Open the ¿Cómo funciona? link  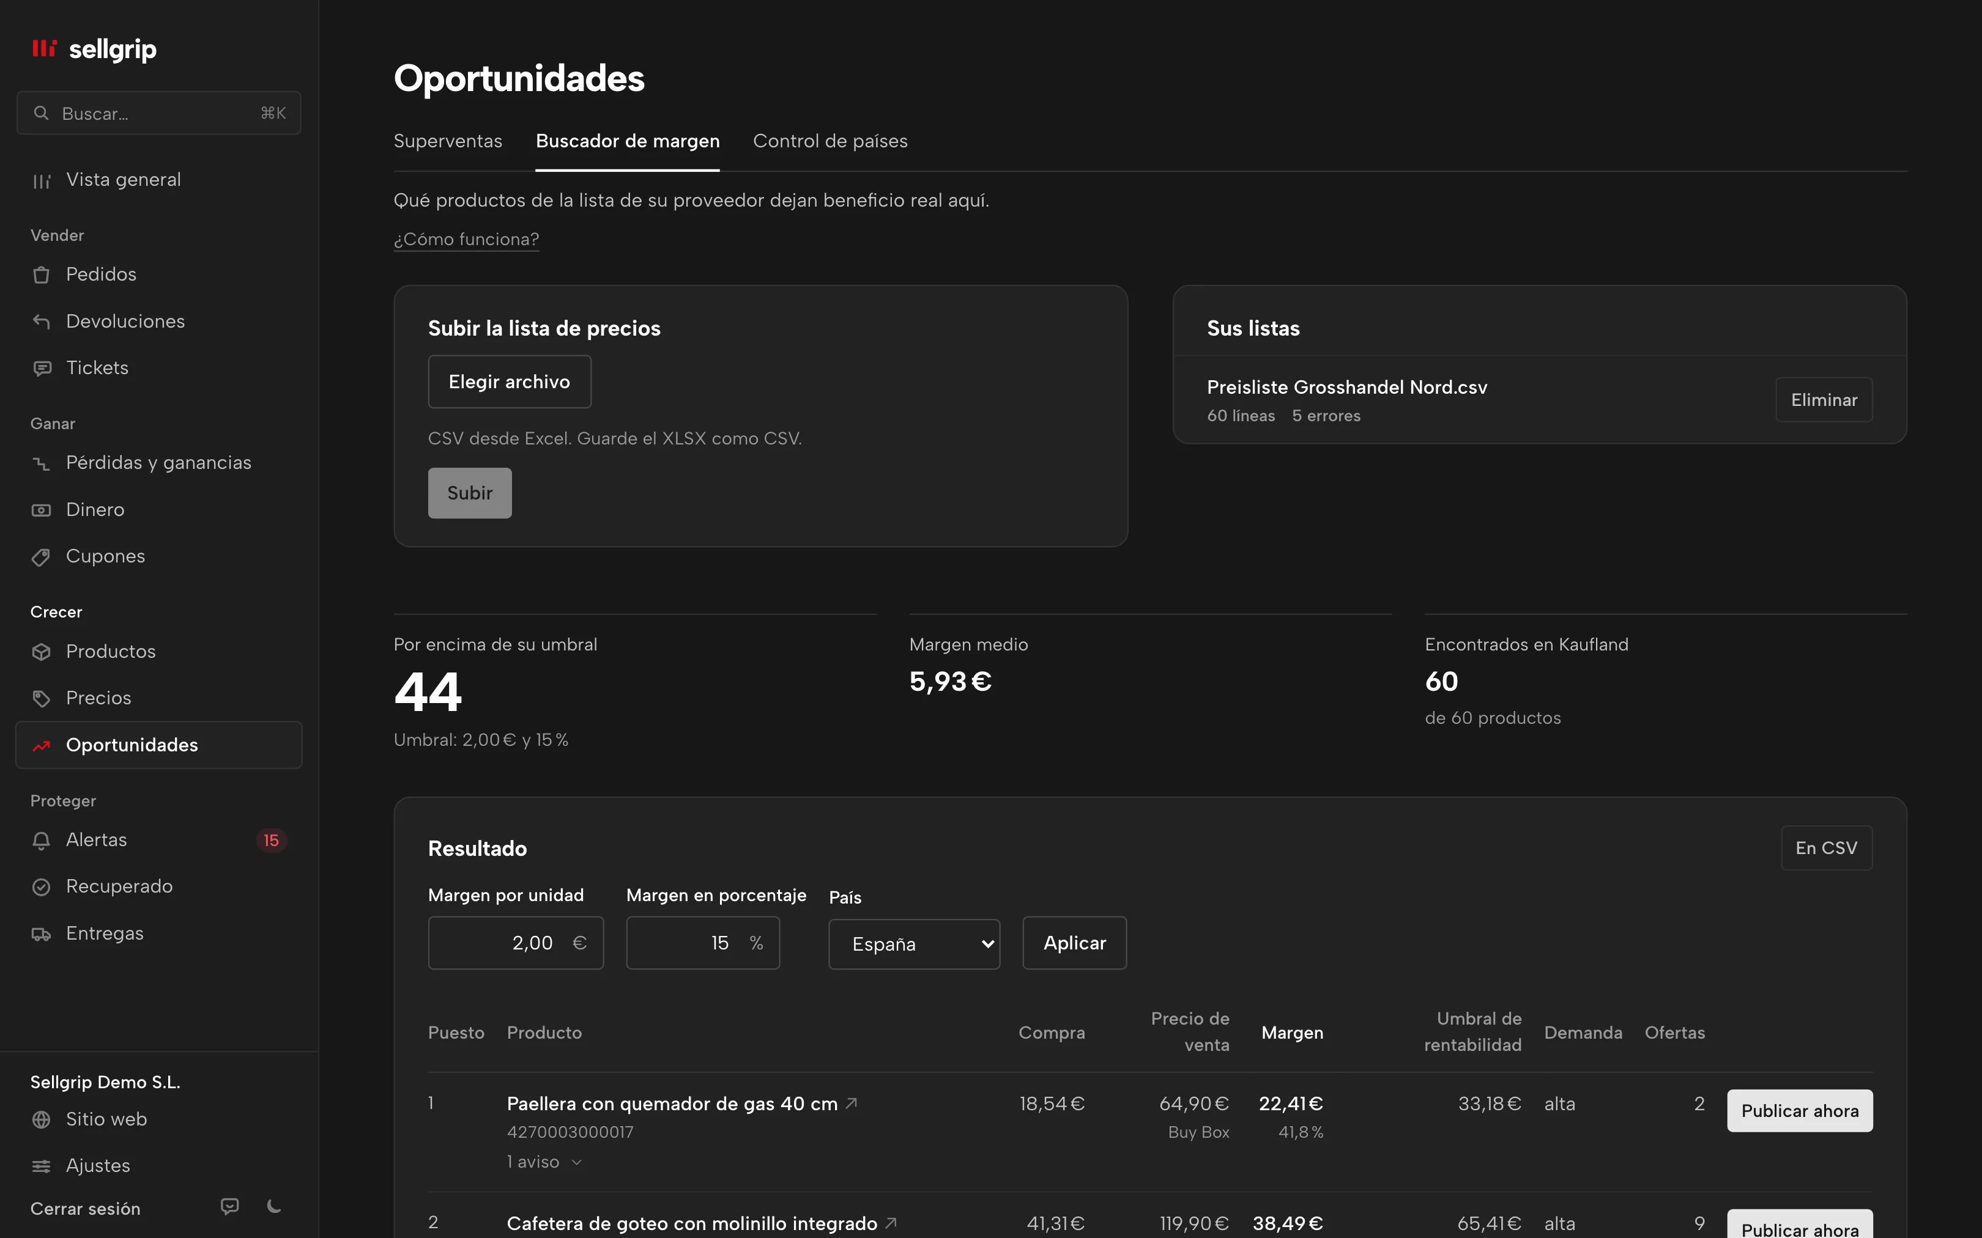coord(466,239)
